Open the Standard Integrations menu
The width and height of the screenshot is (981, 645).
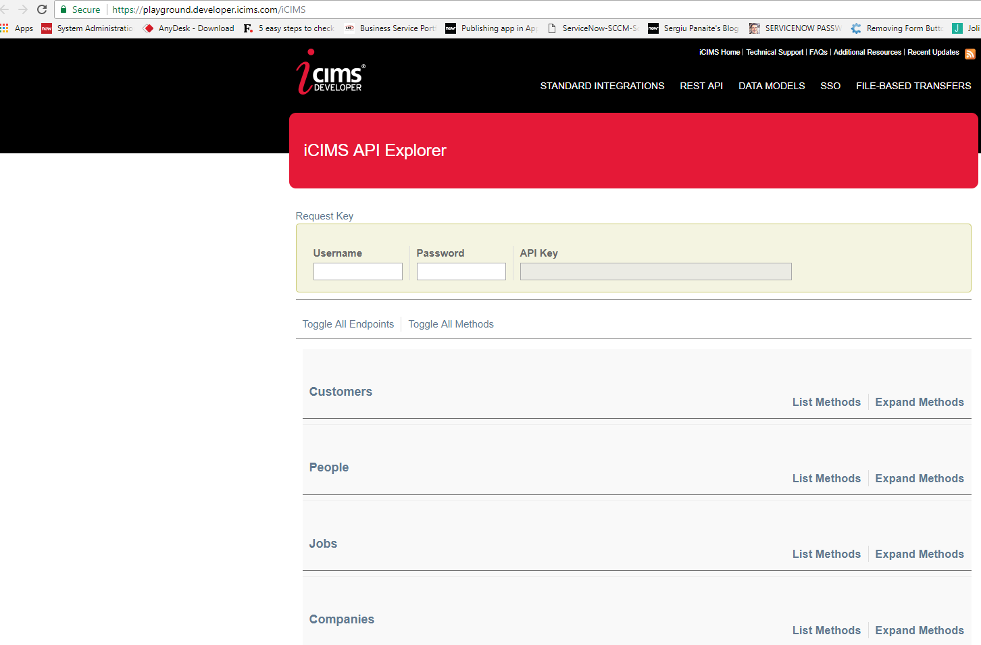point(602,86)
